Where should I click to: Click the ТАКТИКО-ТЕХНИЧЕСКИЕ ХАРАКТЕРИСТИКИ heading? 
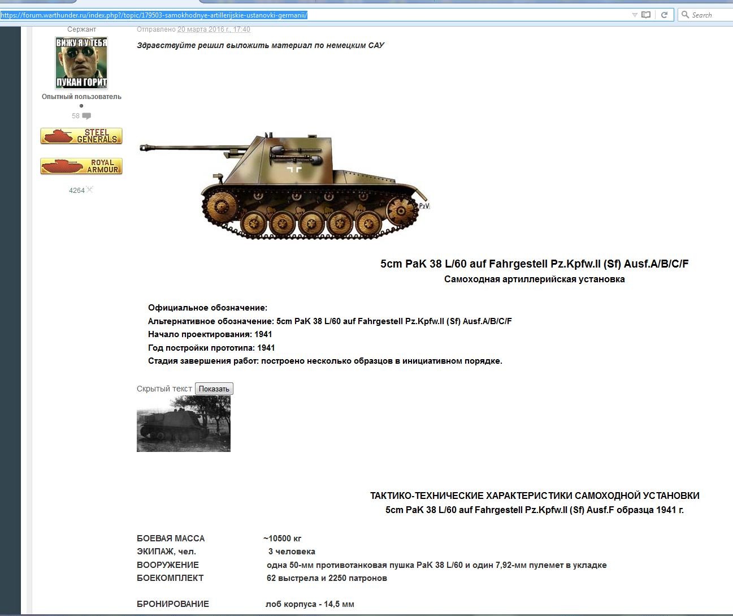point(534,496)
